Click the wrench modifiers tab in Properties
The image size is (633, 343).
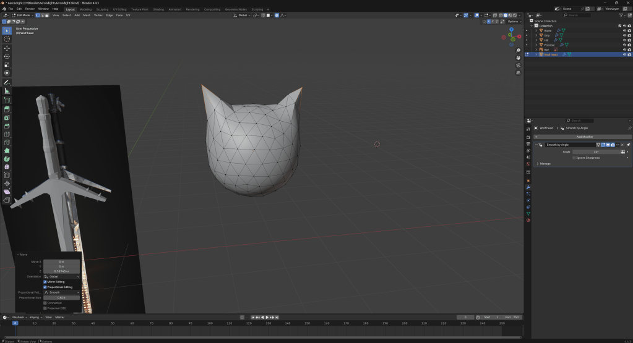click(528, 187)
